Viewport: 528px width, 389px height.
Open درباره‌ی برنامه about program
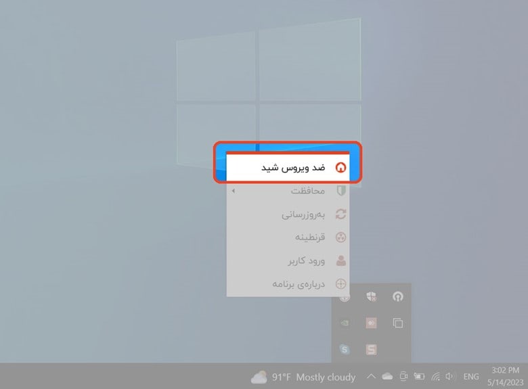pos(288,284)
